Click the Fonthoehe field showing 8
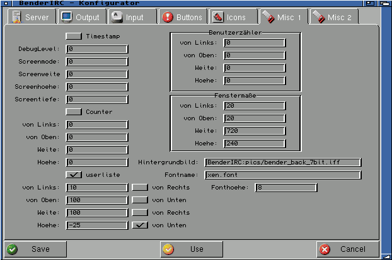This screenshot has height=260, width=392. (x=286, y=188)
